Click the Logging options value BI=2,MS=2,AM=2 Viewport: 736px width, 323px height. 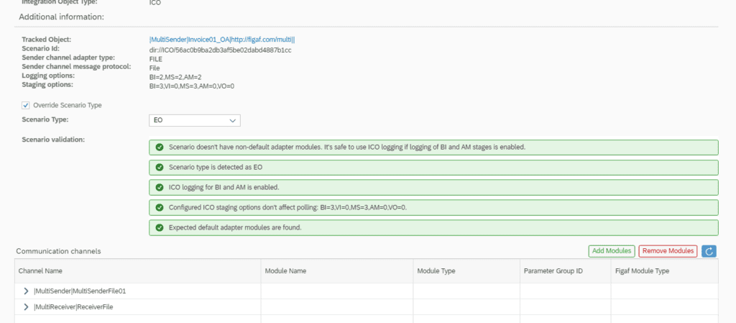click(175, 76)
